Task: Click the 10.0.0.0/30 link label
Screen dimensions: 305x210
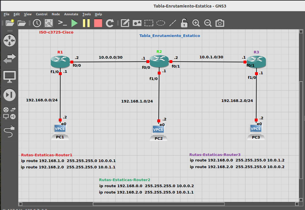Action: (111, 57)
